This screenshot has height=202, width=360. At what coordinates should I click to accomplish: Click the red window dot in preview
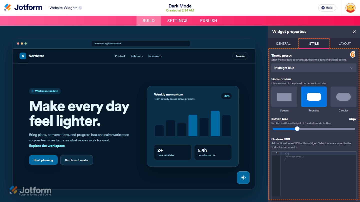(18, 43)
